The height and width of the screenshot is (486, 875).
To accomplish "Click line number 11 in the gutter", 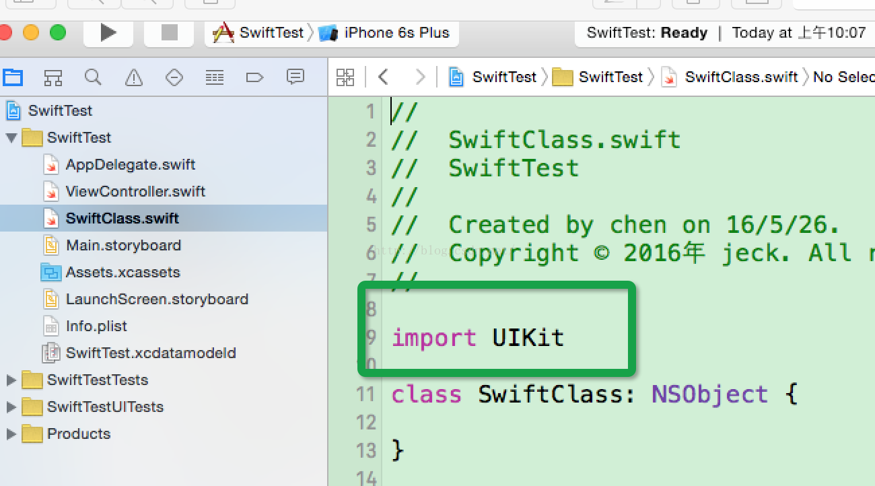I will [x=366, y=394].
